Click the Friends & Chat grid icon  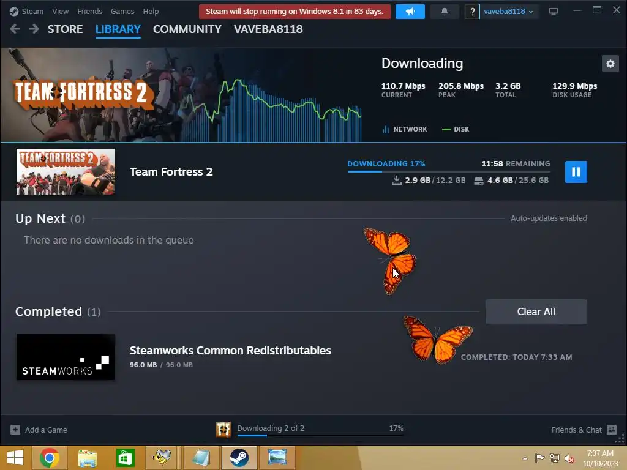coord(612,430)
